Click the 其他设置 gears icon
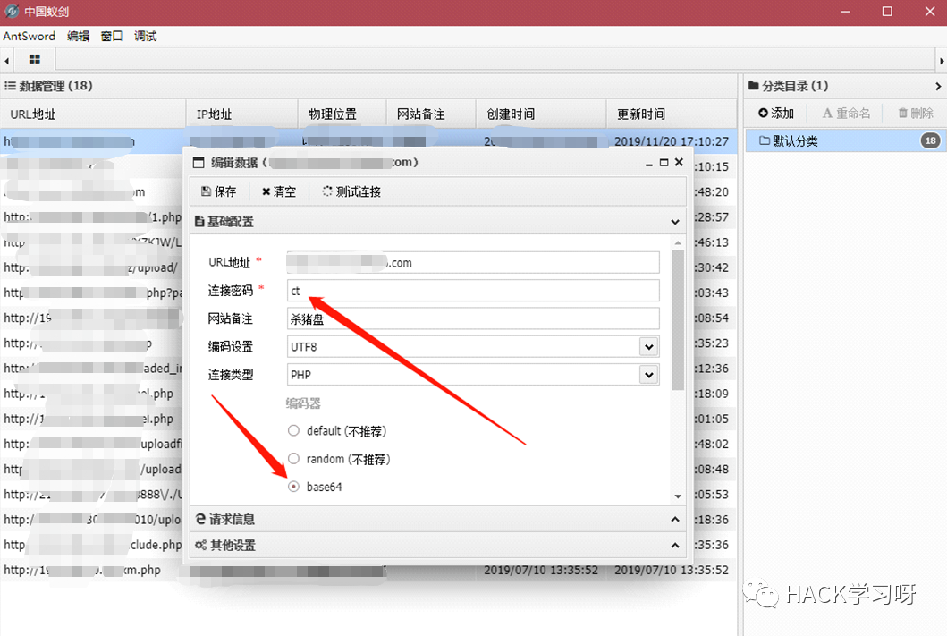Viewport: 947px width, 636px height. (x=200, y=545)
